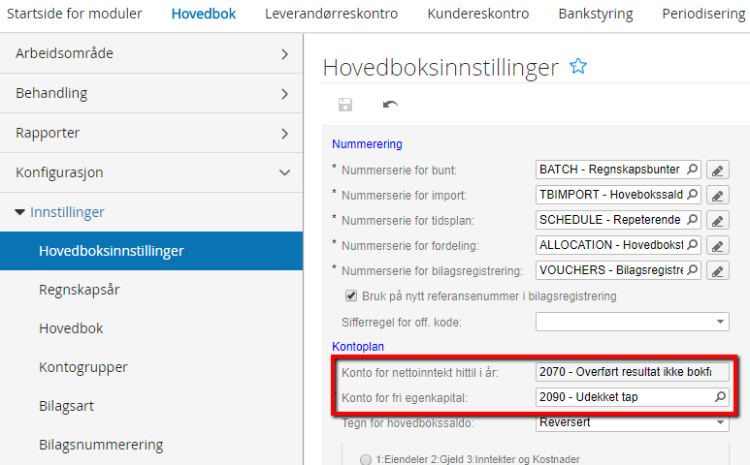Click the Nummerserie for bunt field
The width and height of the screenshot is (750, 465).
[618, 170]
